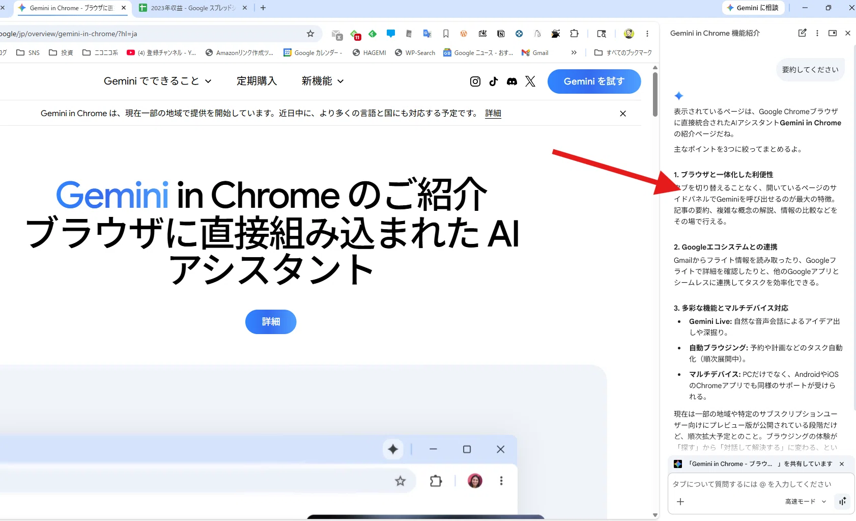Open Gemini side panel options menu
This screenshot has height=521, width=856.
[817, 33]
